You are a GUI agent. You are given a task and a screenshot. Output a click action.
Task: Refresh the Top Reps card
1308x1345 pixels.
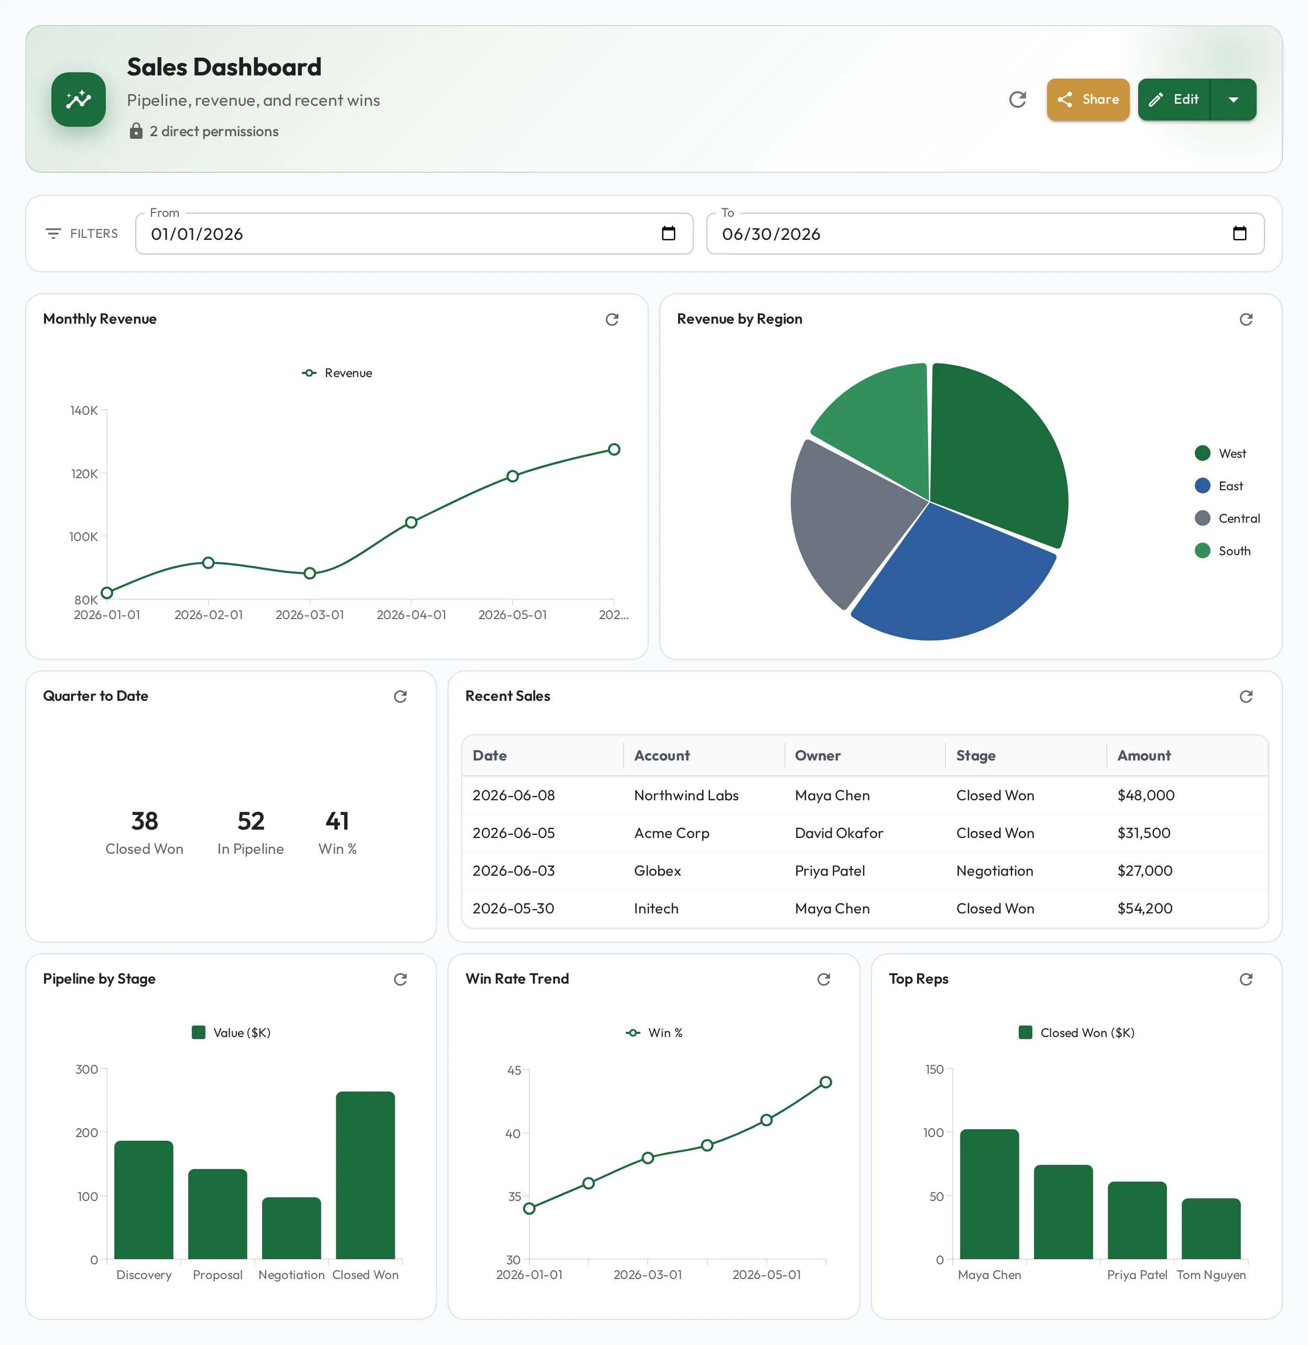1246,979
